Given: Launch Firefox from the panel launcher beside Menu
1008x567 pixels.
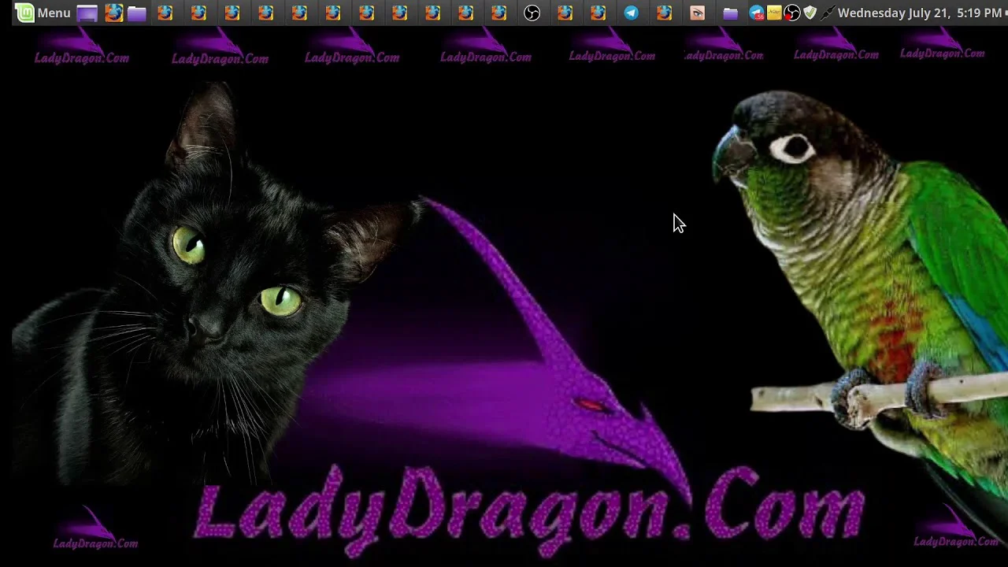Looking at the screenshot, I should click(113, 13).
